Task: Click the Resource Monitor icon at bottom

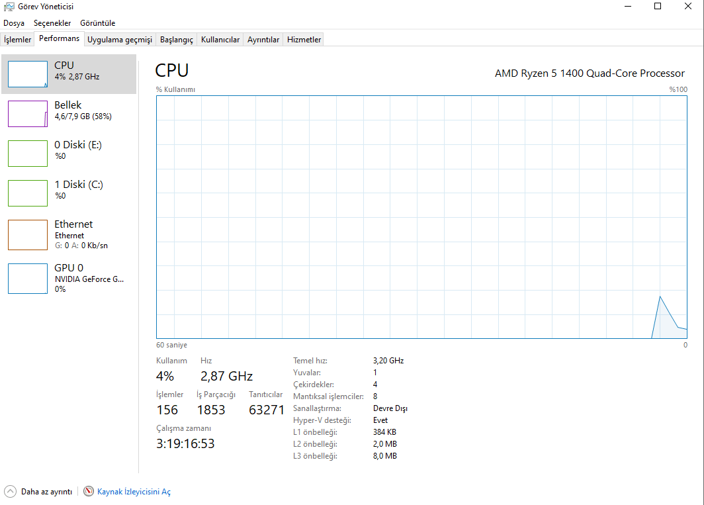Action: 89,491
